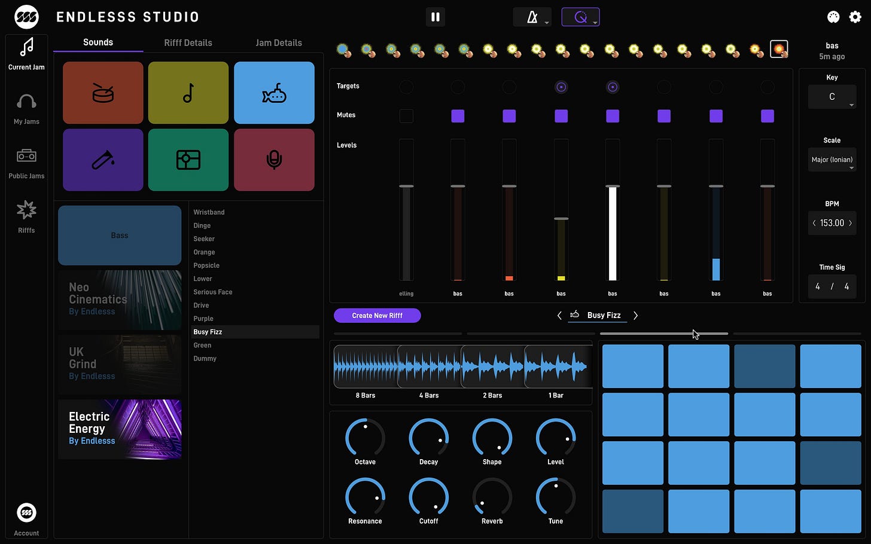Choose the Wristband preset
The width and height of the screenshot is (871, 544).
[209, 212]
